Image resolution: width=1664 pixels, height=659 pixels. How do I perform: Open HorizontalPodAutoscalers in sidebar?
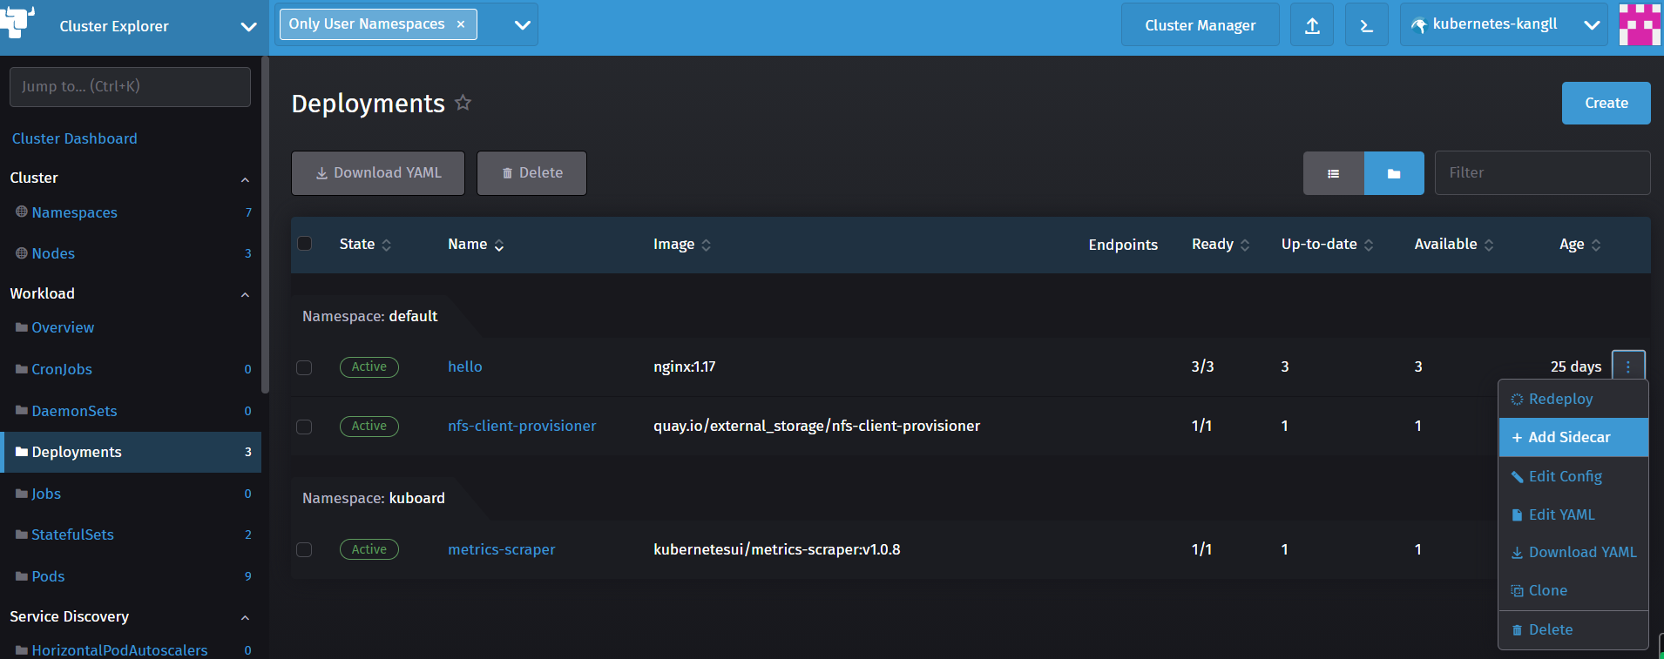[x=119, y=650]
